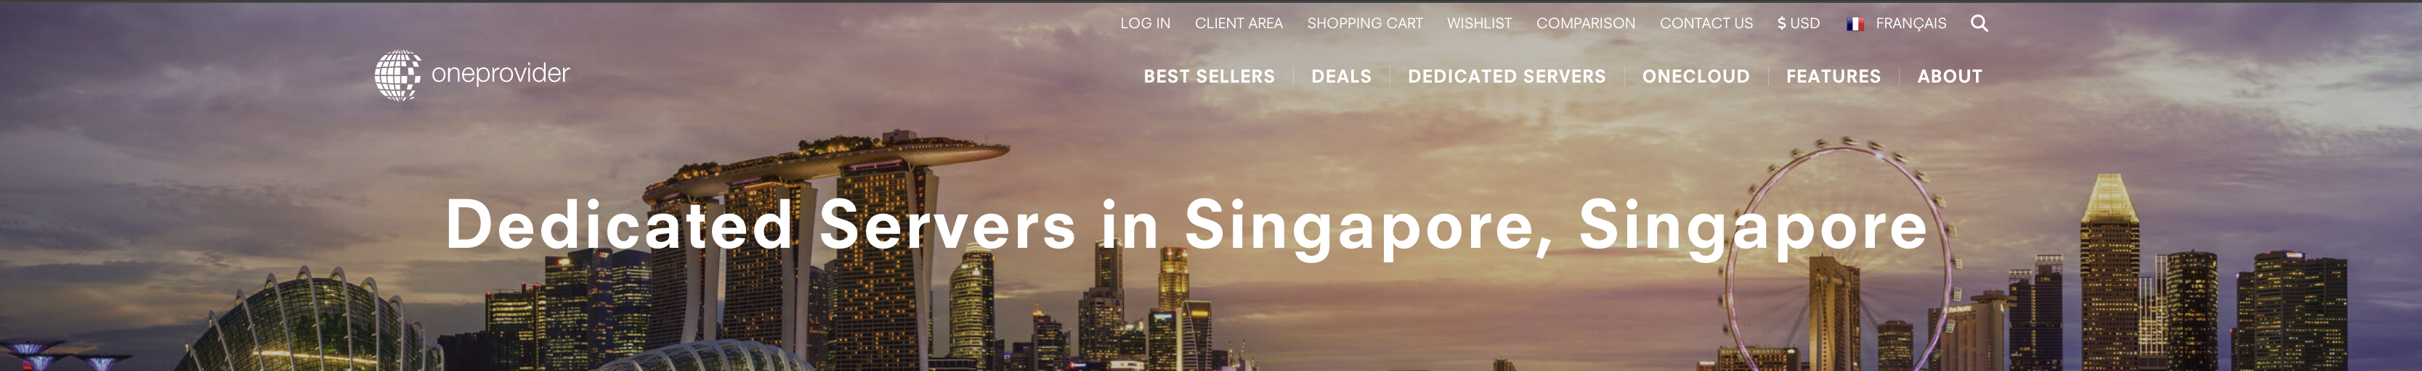Open the $ USD currency selector
This screenshot has width=2422, height=371.
point(1798,23)
